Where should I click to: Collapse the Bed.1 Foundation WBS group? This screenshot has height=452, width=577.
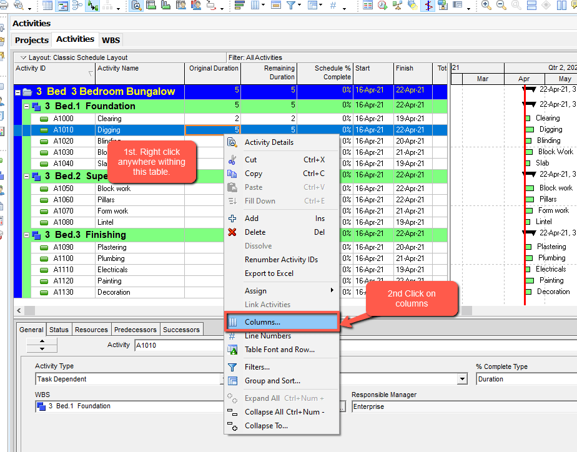click(27, 107)
